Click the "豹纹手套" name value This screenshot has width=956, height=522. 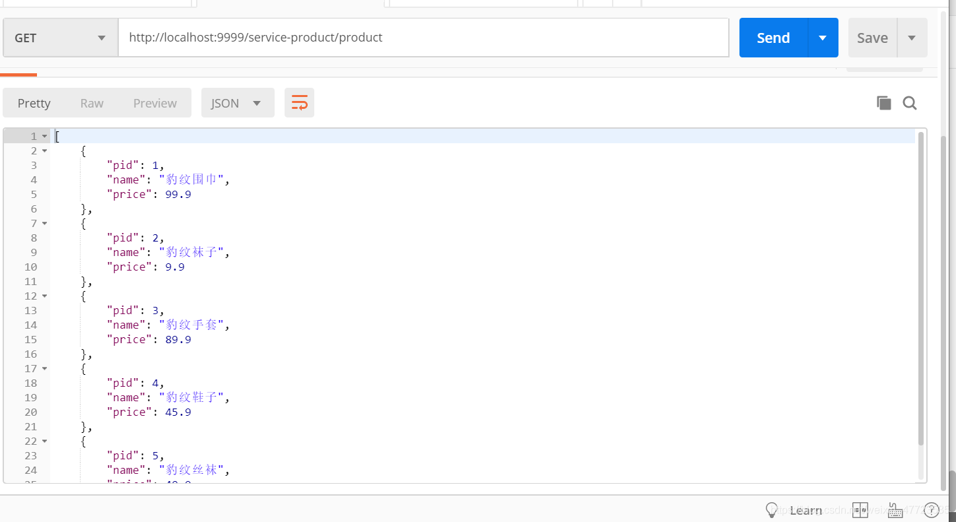click(x=191, y=325)
